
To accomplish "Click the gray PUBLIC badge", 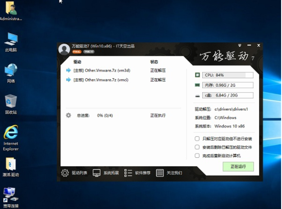I will 89,52.
